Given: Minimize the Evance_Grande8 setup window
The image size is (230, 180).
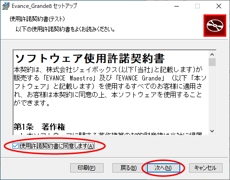Looking at the screenshot, I should click(x=177, y=6).
